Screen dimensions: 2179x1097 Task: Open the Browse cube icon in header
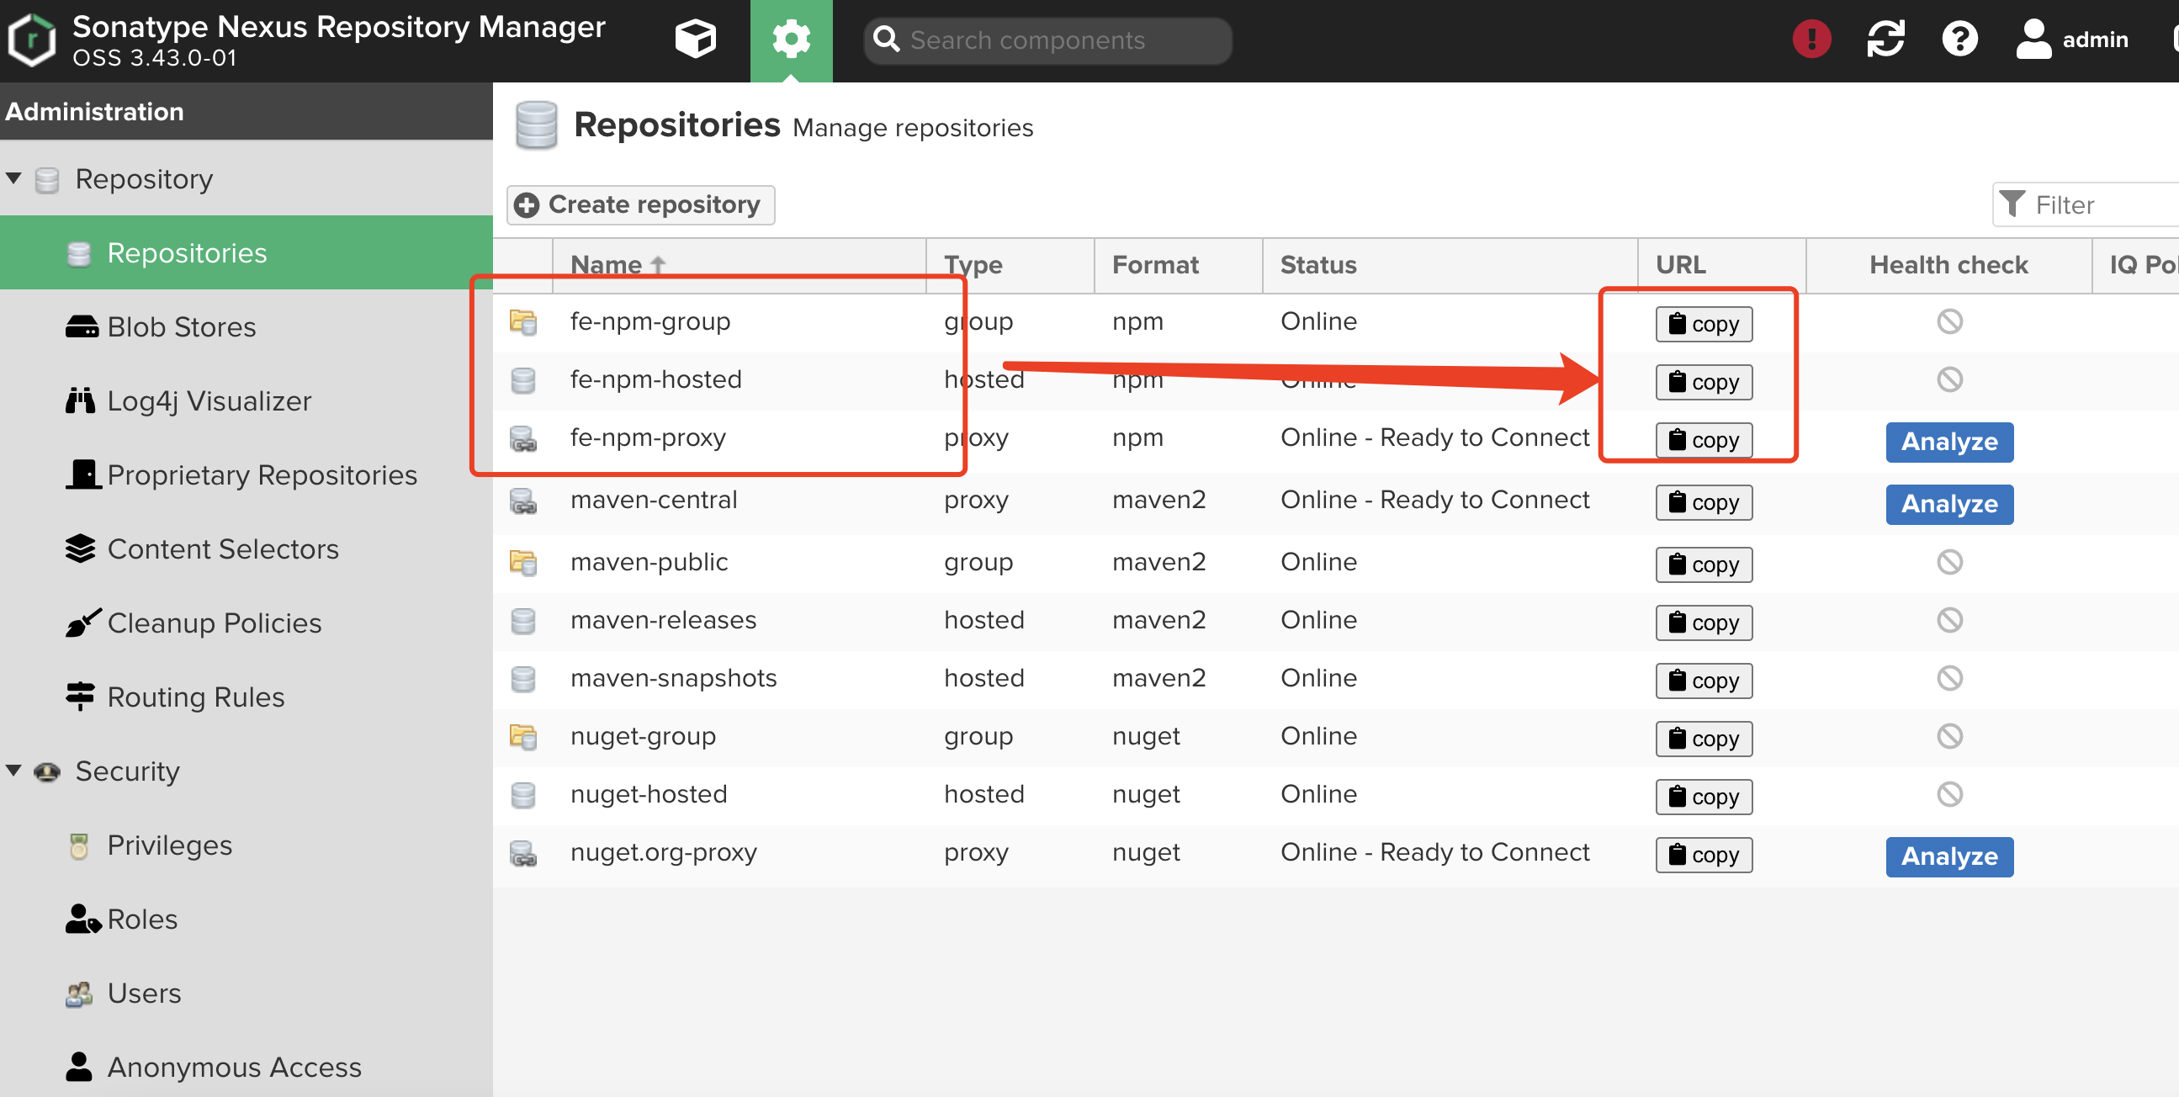pyautogui.click(x=695, y=39)
